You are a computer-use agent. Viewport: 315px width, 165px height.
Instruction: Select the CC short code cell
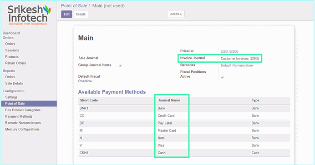[x=82, y=115]
